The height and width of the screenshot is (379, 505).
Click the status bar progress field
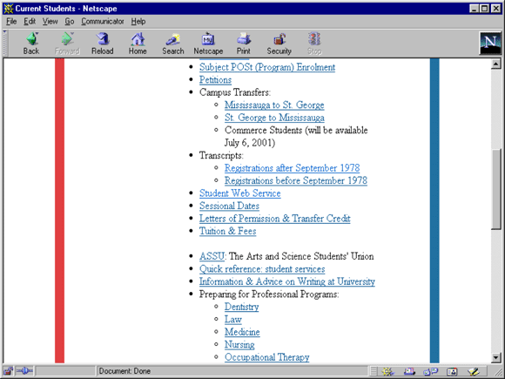(x=65, y=371)
